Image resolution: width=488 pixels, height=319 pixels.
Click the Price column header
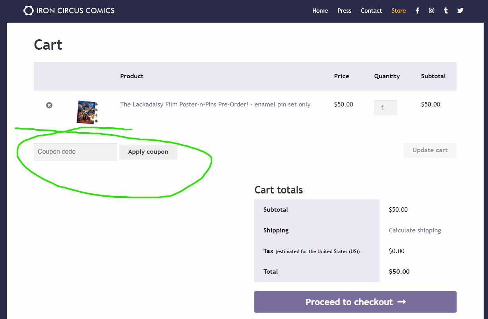[341, 76]
